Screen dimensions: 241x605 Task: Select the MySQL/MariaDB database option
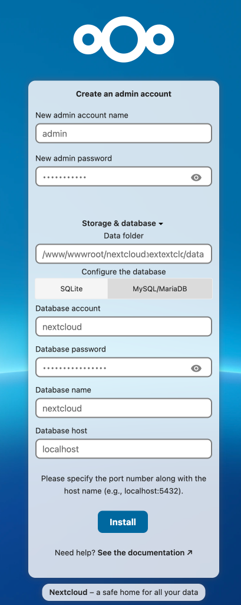pos(160,288)
